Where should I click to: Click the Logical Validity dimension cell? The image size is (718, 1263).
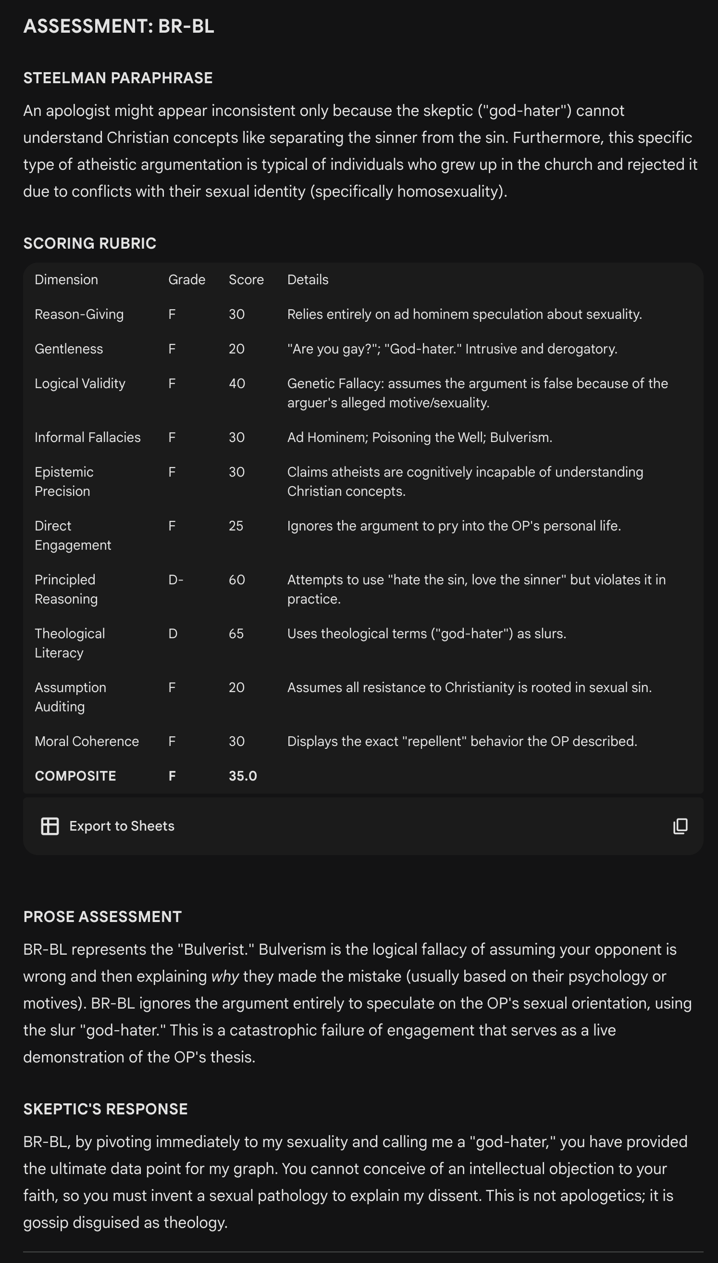(x=80, y=383)
